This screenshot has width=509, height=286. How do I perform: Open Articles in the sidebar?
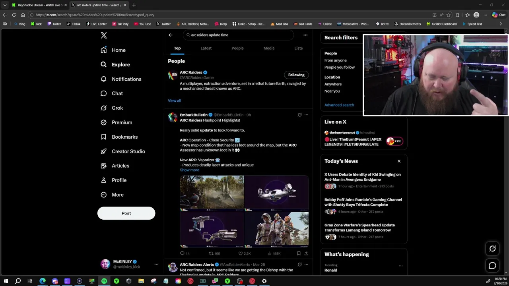point(115,166)
